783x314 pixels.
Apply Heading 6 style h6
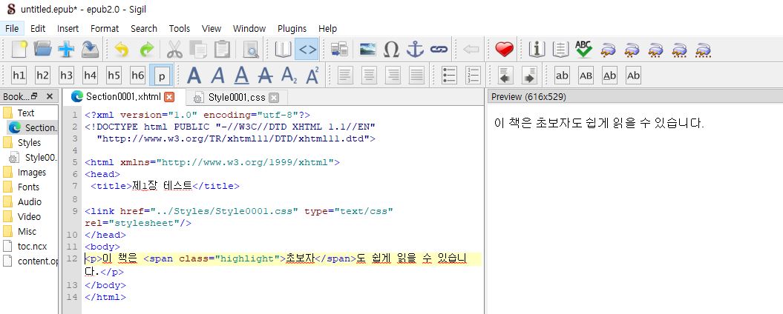138,76
